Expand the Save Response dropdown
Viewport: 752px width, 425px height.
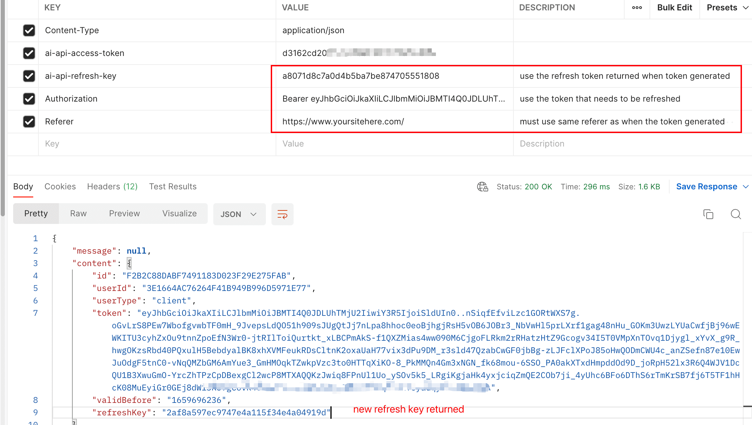707,187
